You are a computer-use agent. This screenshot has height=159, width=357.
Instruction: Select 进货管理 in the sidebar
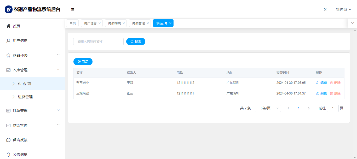tap(25, 97)
